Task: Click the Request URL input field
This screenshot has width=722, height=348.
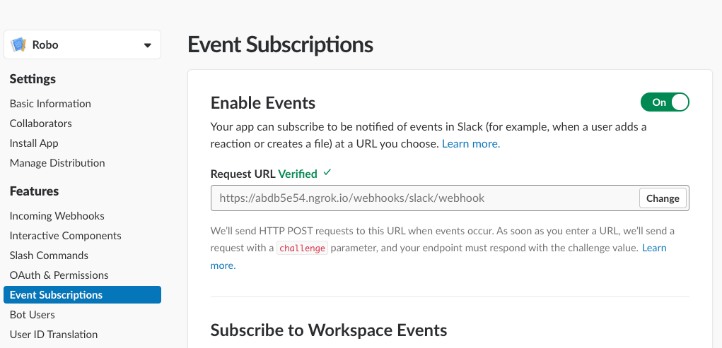Action: (x=424, y=198)
